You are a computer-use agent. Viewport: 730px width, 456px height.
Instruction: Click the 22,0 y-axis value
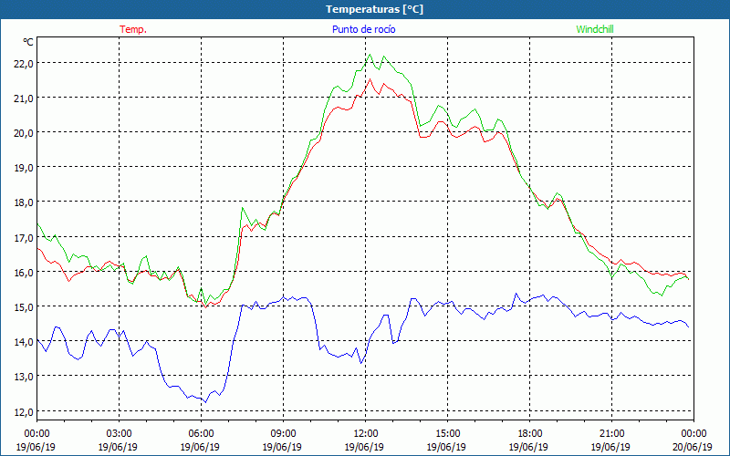click(x=24, y=64)
